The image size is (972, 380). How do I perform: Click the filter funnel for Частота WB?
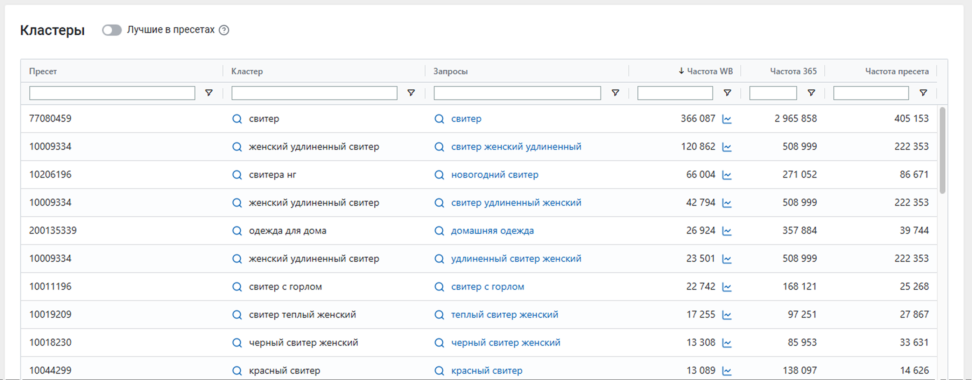727,93
